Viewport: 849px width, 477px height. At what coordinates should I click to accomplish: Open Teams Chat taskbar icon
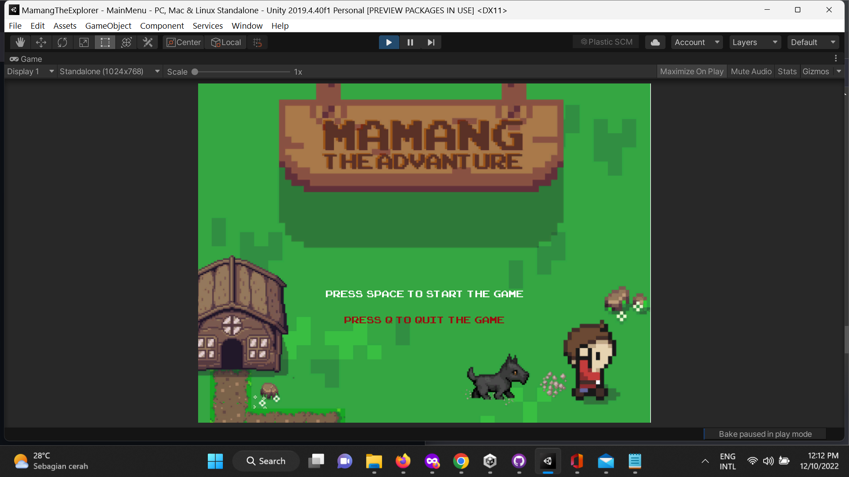pos(345,461)
